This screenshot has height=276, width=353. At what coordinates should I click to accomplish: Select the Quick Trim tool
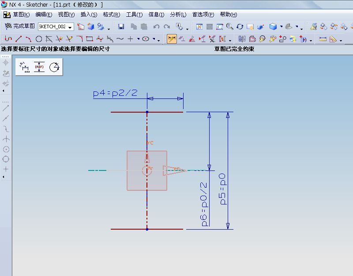[x=59, y=39]
